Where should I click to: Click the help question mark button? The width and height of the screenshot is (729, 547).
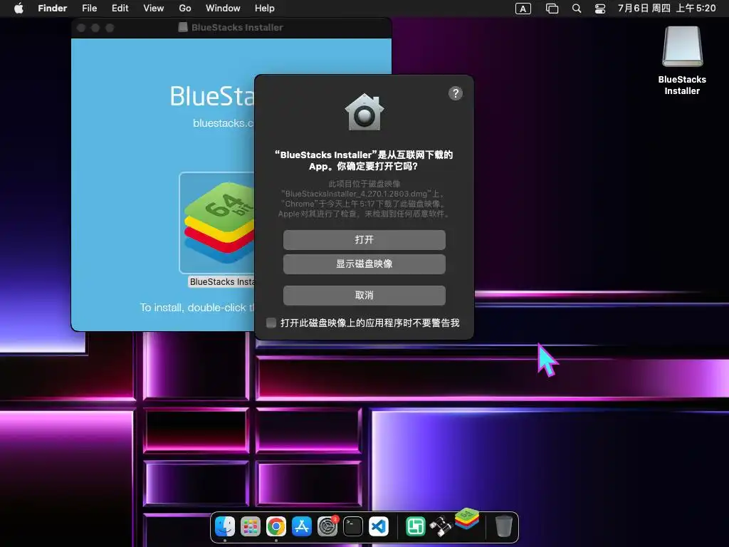click(x=455, y=93)
